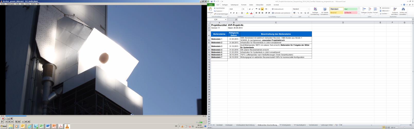Toggle VLC loop playback mode
This screenshot has height=129, width=414.
coord(26,122)
